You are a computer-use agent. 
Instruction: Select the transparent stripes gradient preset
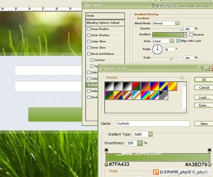coord(164,95)
